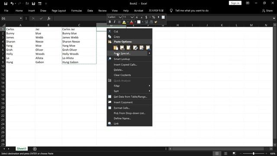Toggle Italic in the mini toolbar

tap(114, 22)
